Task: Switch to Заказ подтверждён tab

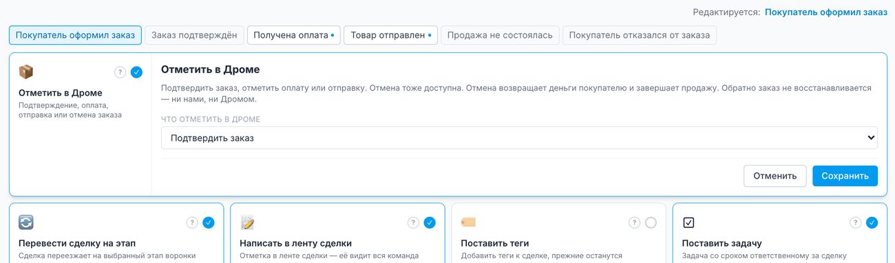Action: pos(194,35)
